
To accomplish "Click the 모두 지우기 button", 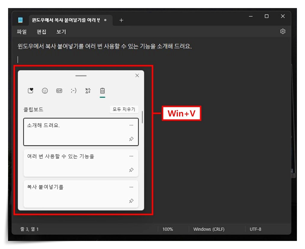I will 124,109.
